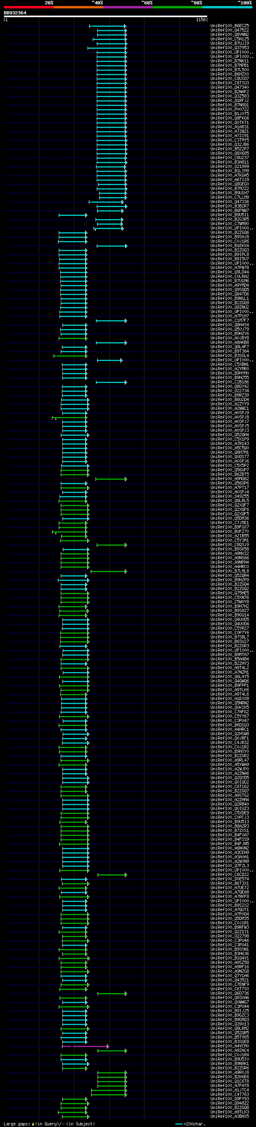Screen dimensions: 256x1127
Task: Select hit label UniRef100_C7WM90
Action: pyautogui.click(x=230, y=223)
